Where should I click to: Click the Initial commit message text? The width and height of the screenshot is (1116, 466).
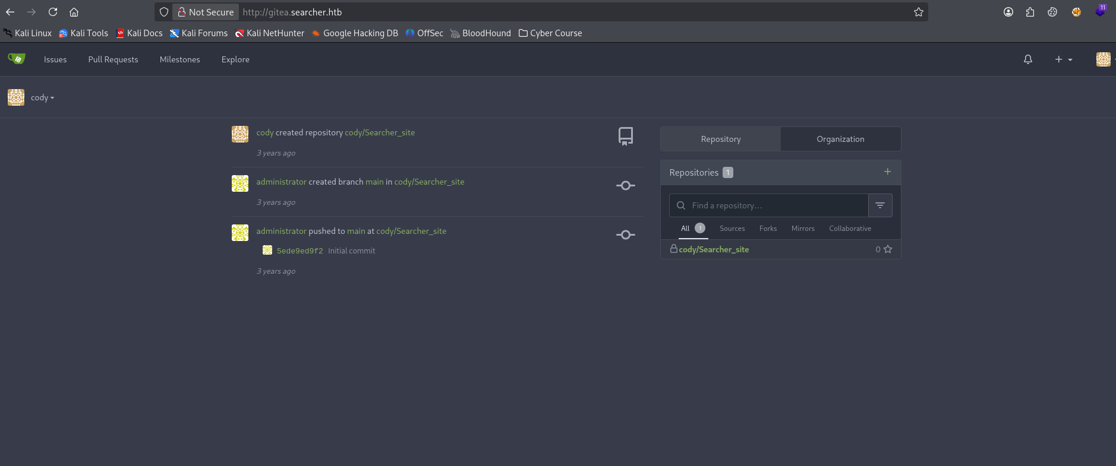coord(352,251)
